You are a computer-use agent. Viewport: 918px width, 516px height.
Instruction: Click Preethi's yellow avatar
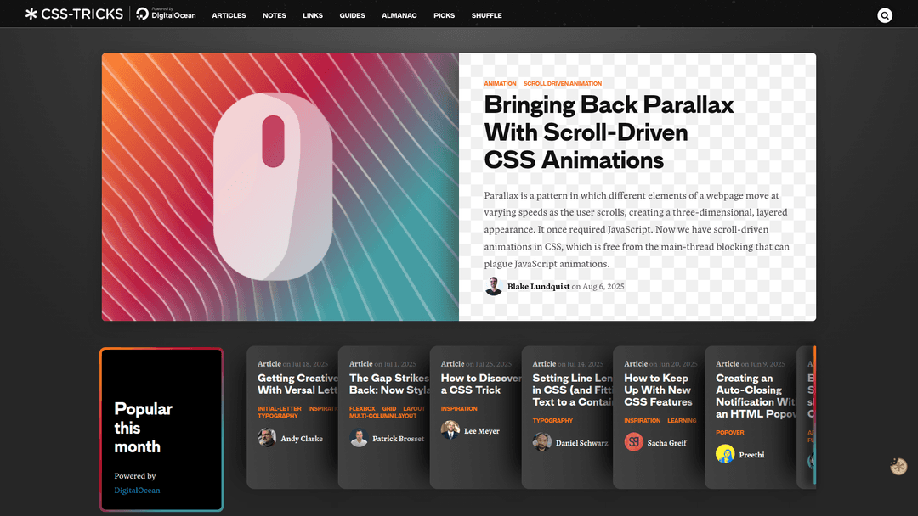pyautogui.click(x=725, y=454)
